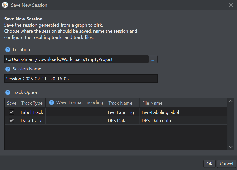Click the Cancel button
Viewport: 237px width, 170px height.
(227, 164)
